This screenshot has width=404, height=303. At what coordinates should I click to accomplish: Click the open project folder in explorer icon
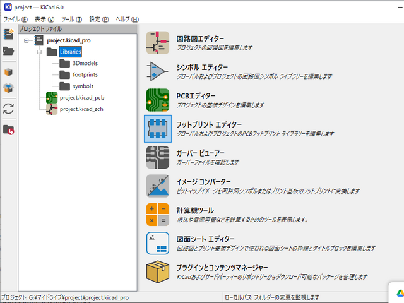tap(8, 129)
